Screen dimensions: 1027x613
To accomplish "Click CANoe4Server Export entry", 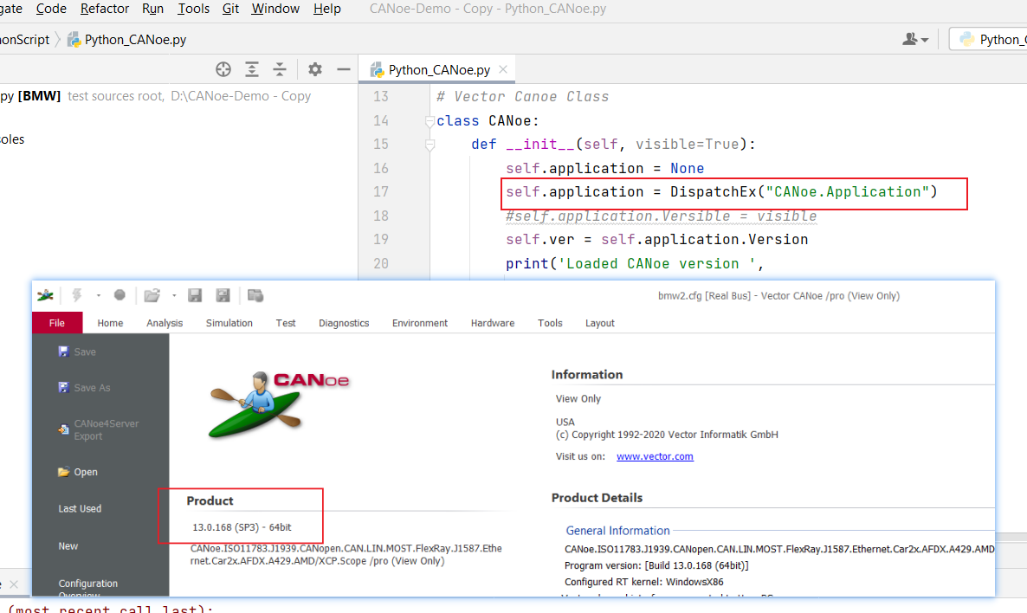I will [x=100, y=429].
